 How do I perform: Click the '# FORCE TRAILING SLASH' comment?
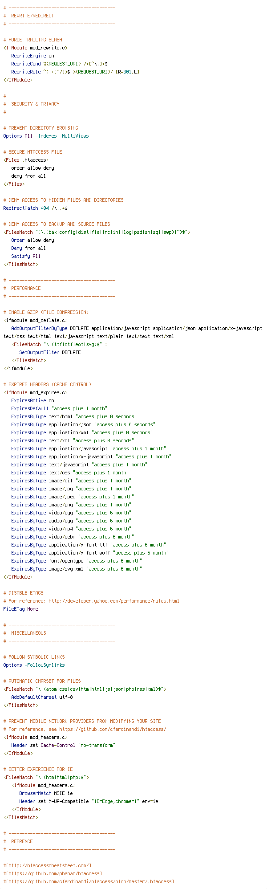(x=32, y=40)
